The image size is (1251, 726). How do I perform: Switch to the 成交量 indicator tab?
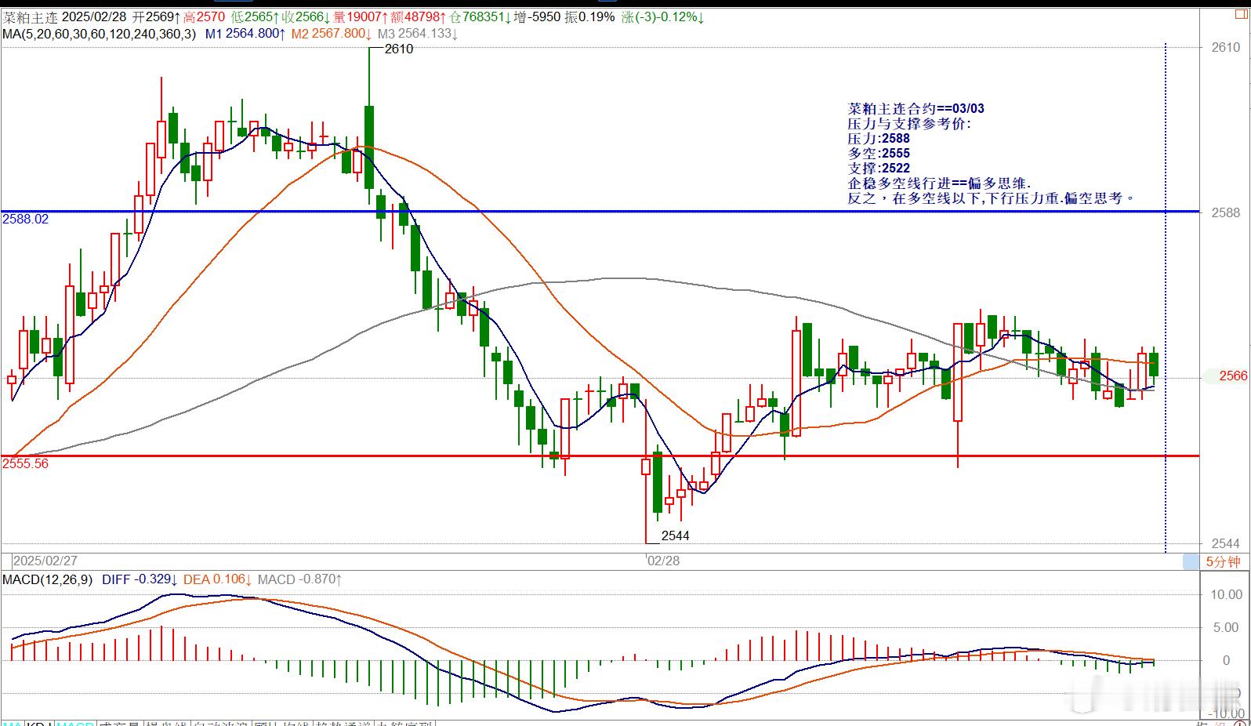[x=119, y=722]
